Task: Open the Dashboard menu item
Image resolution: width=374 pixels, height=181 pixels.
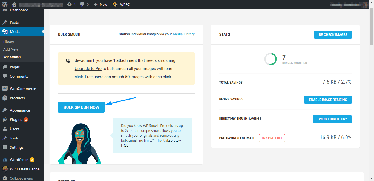Action: [x=22, y=10]
